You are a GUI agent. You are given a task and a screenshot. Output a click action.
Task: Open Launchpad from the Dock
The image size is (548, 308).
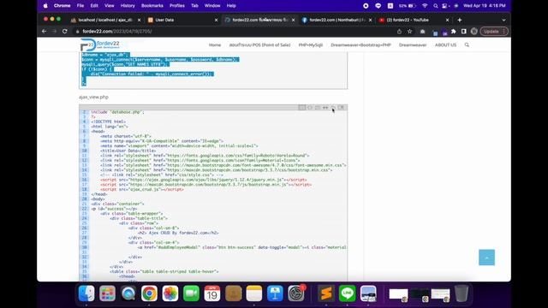pyautogui.click(x=107, y=293)
